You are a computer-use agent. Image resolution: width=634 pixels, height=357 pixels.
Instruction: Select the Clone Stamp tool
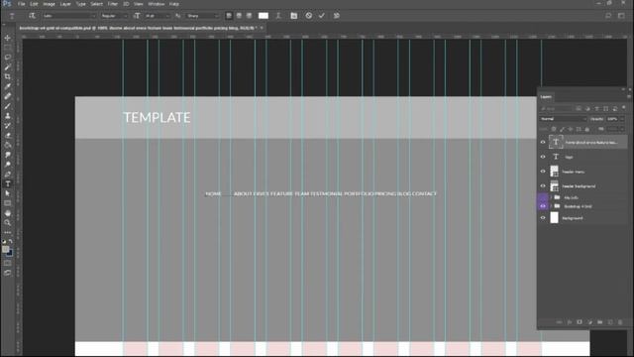(8, 116)
